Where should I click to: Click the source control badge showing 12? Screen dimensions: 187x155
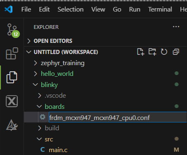[16, 34]
